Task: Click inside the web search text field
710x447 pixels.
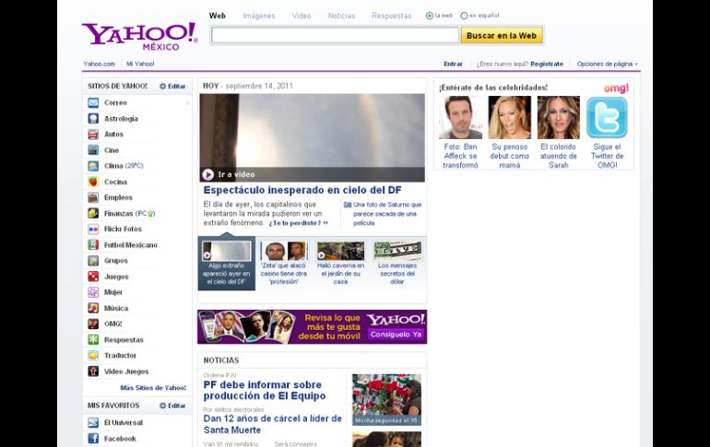Action: (335, 35)
